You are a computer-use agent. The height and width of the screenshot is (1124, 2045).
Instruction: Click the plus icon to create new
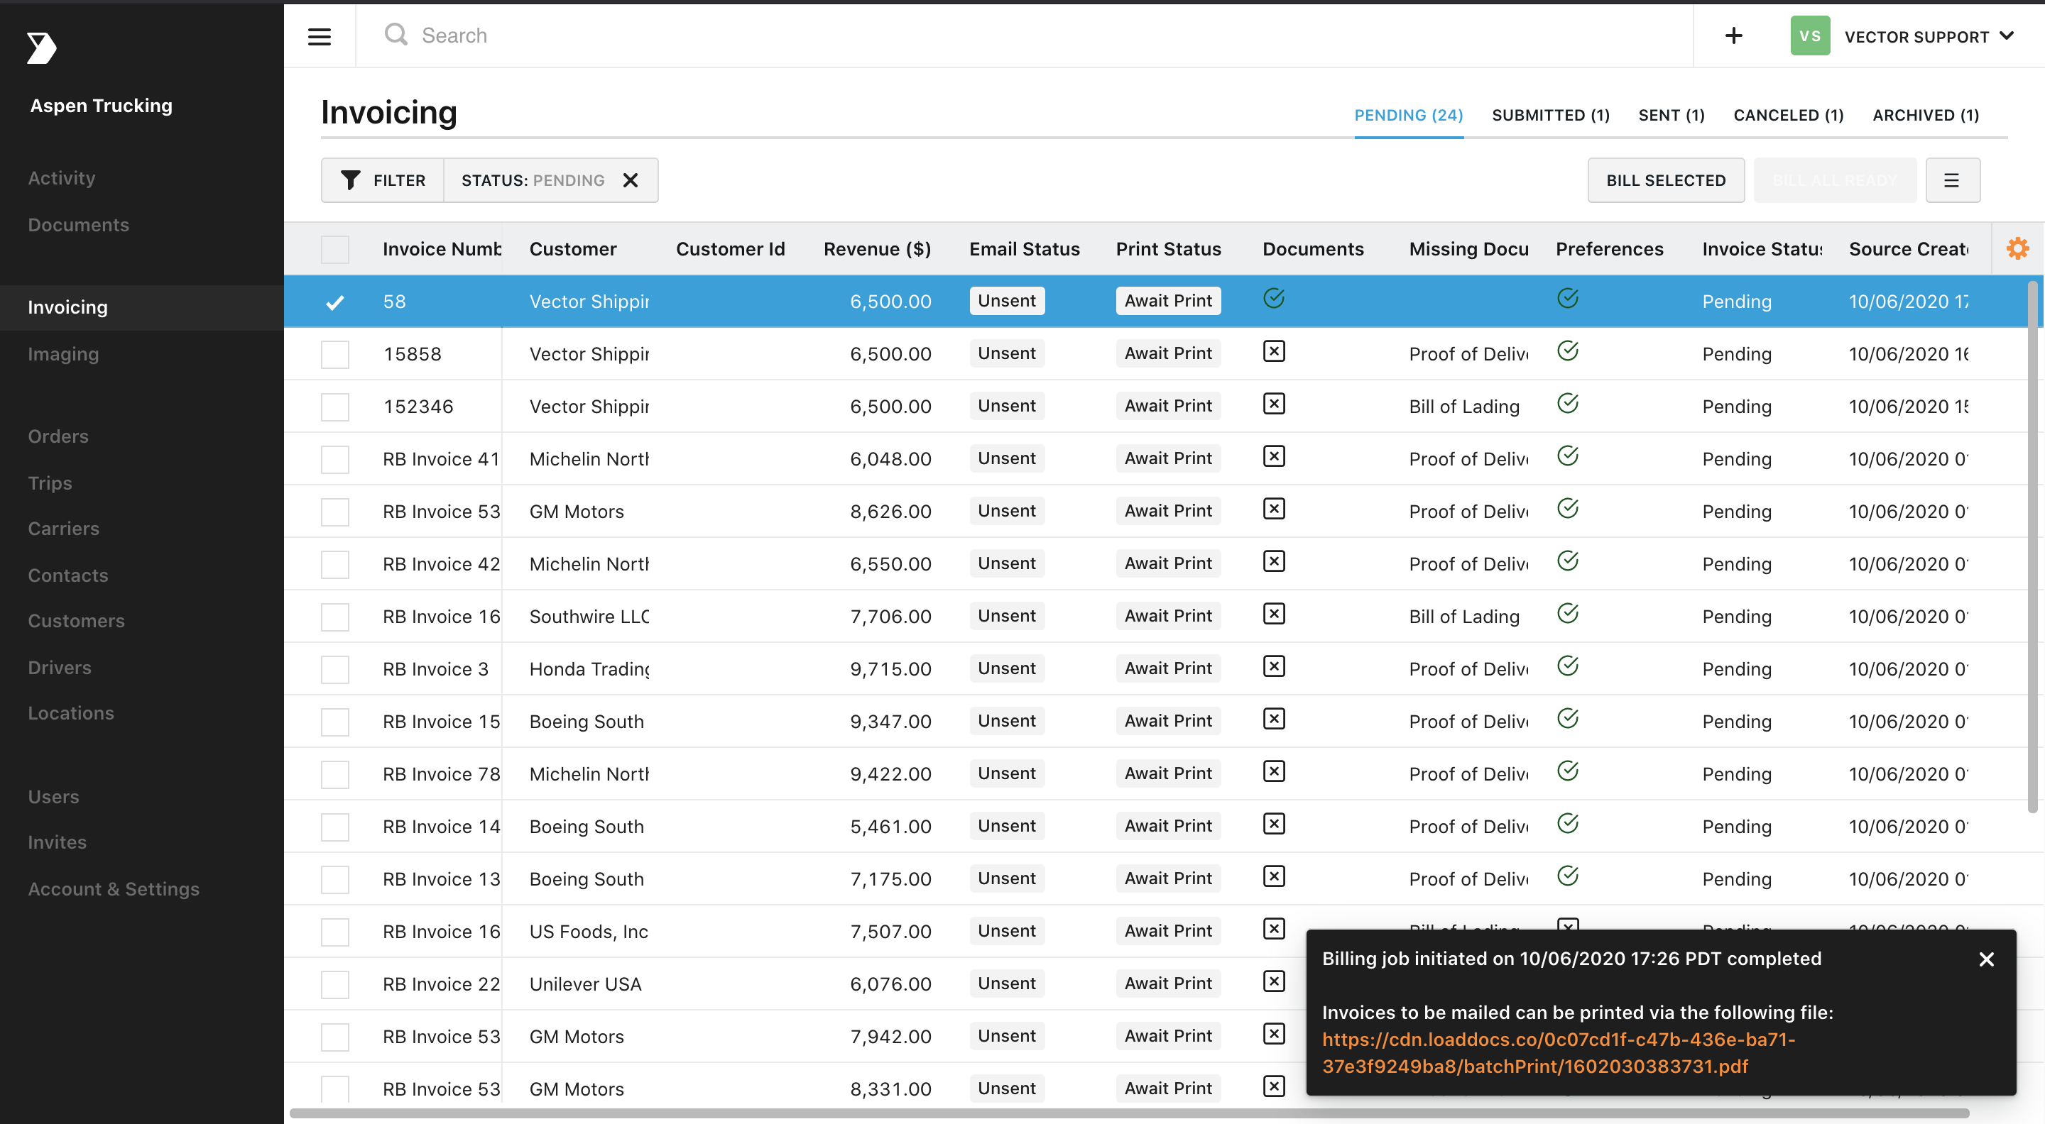click(x=1734, y=35)
